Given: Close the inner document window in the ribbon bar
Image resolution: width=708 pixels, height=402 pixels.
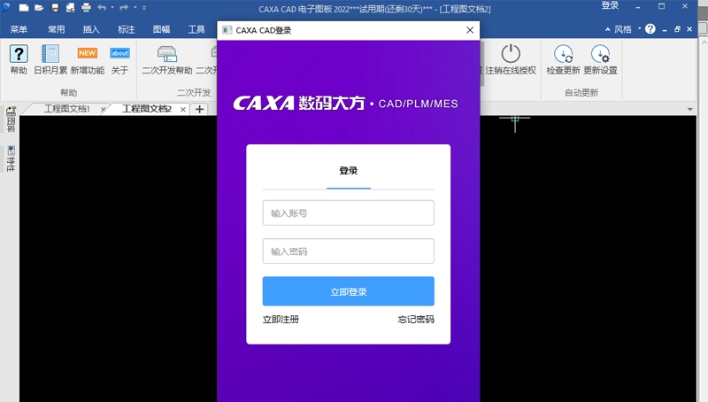Looking at the screenshot, I should point(689,29).
